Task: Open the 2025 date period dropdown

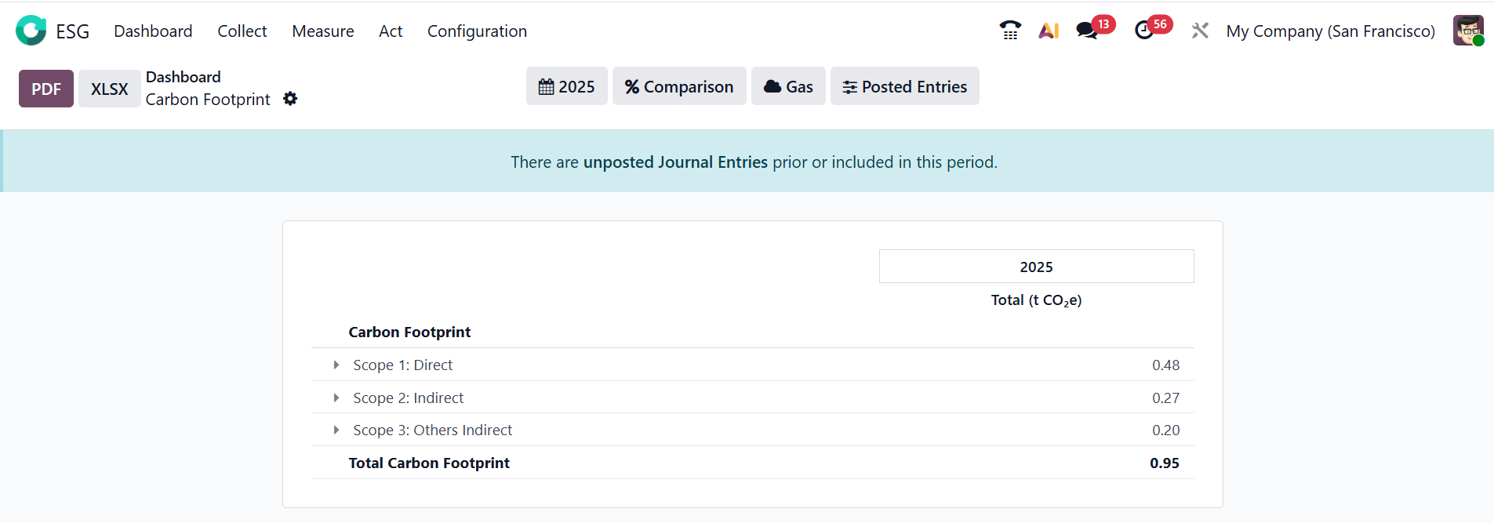Action: point(566,86)
